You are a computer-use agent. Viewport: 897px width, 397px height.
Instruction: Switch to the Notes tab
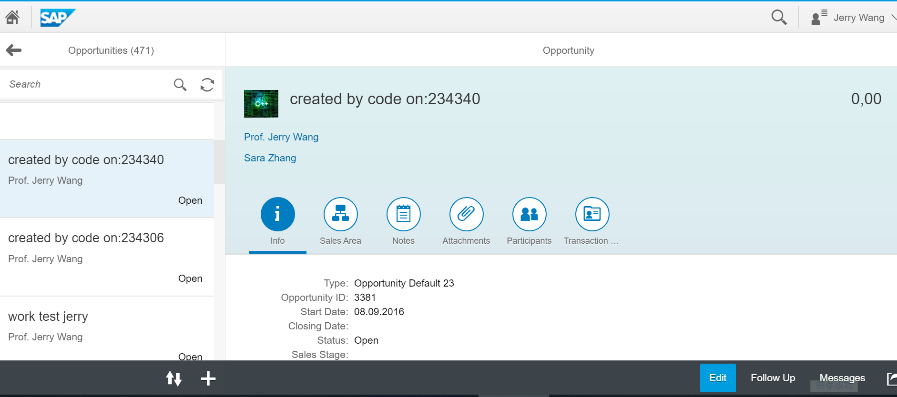click(x=403, y=221)
